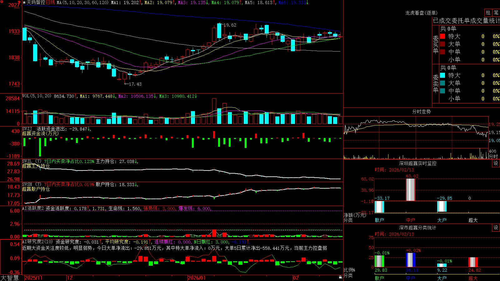Click the 19.25 intraday price label

pos(494,124)
